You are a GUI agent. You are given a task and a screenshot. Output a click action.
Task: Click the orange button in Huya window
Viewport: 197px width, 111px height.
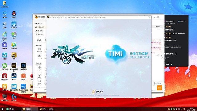(x=159, y=88)
